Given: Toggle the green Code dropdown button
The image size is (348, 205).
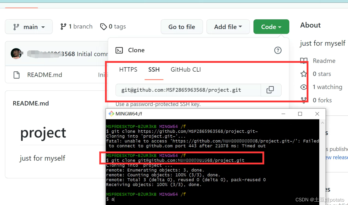Looking at the screenshot, I should 271,27.
